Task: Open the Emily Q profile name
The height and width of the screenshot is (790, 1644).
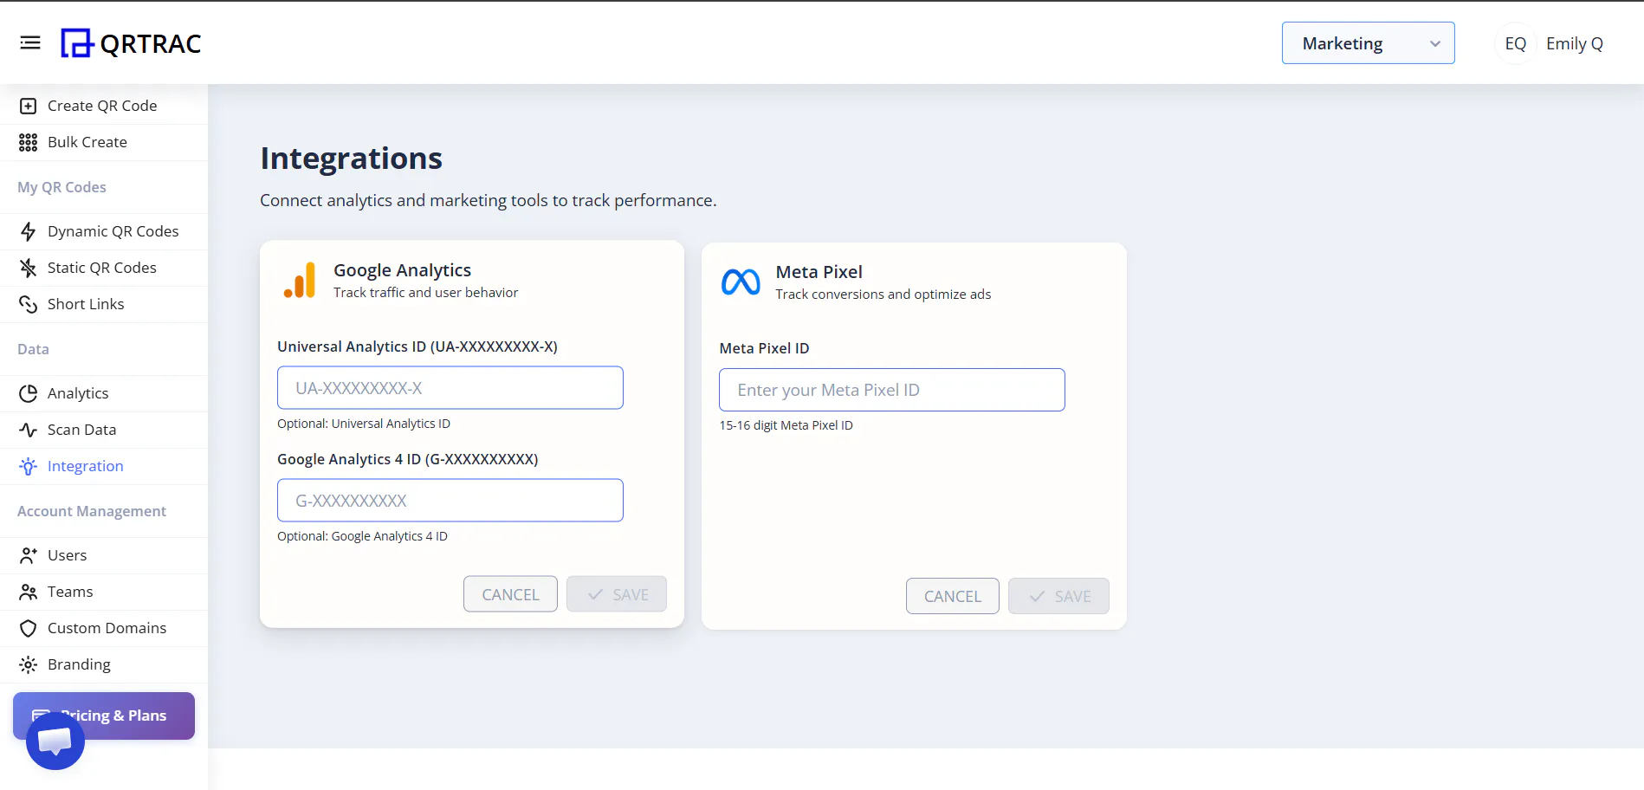Action: [x=1574, y=43]
